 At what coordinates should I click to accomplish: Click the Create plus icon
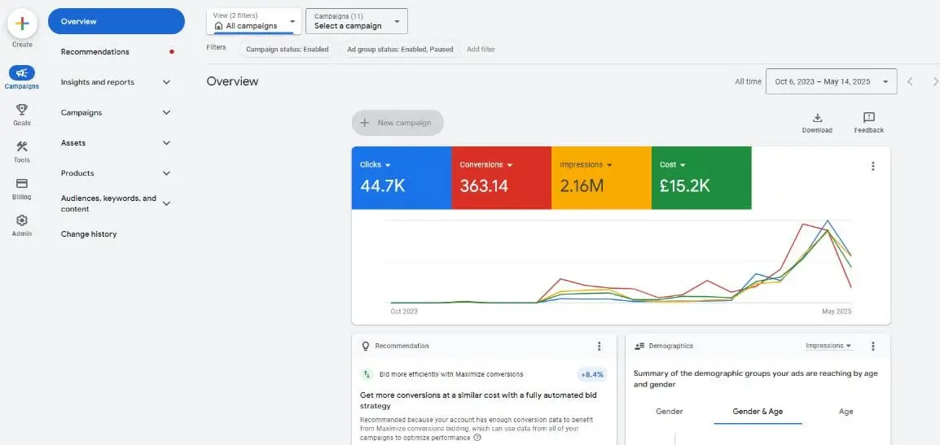coord(22,24)
